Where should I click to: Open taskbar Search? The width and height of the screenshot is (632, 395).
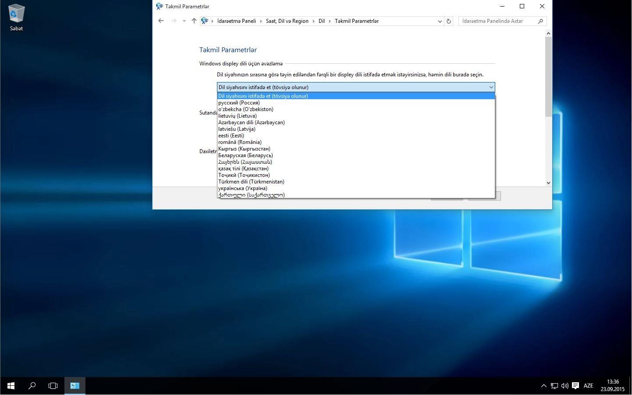(x=32, y=386)
